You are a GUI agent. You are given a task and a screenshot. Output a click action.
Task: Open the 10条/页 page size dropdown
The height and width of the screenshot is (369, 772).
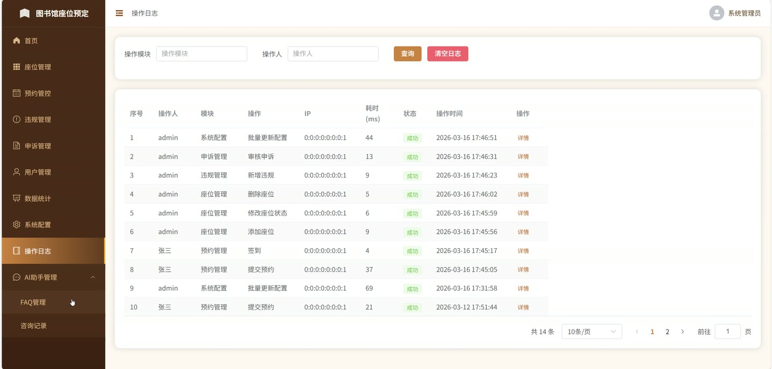point(592,332)
